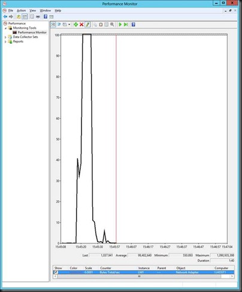The width and height of the screenshot is (242, 292).
Task: Click the Last value field
Action: click(101, 255)
